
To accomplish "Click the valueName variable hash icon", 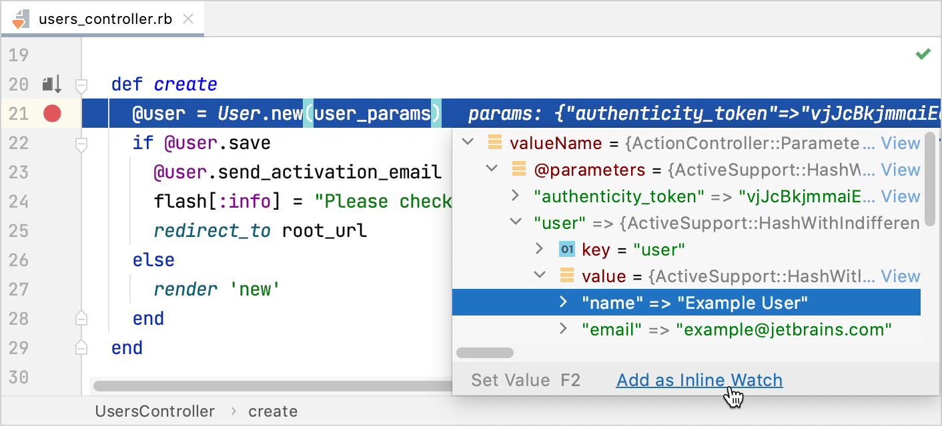I will pyautogui.click(x=494, y=142).
